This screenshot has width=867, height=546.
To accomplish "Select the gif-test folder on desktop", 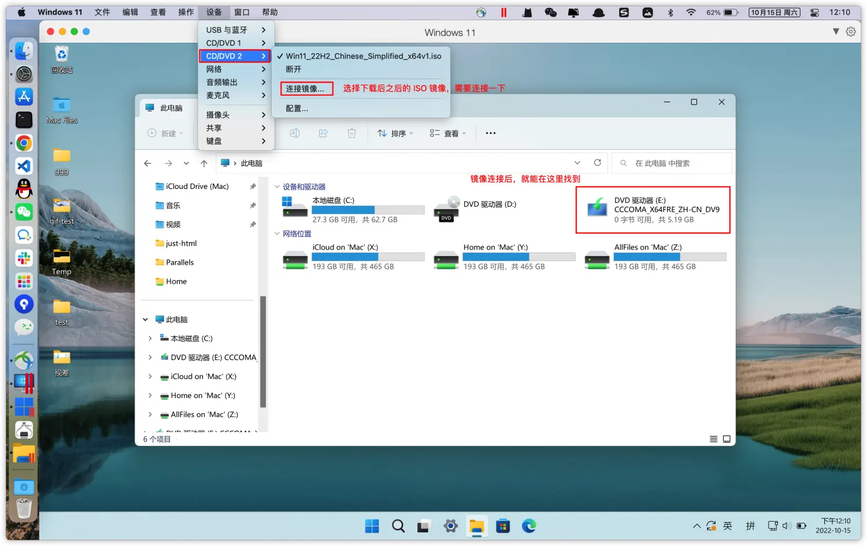I will click(62, 211).
